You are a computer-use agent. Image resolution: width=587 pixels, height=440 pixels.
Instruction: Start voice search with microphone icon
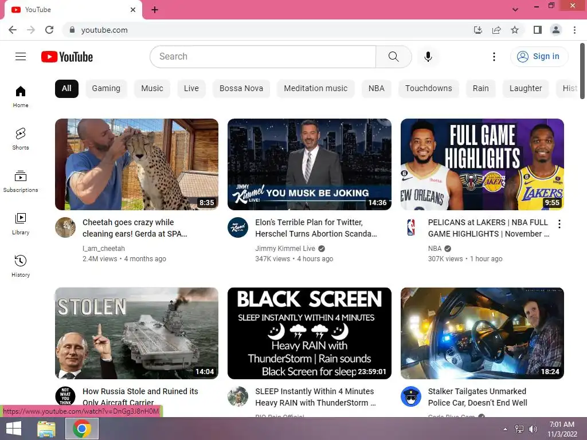[428, 57]
